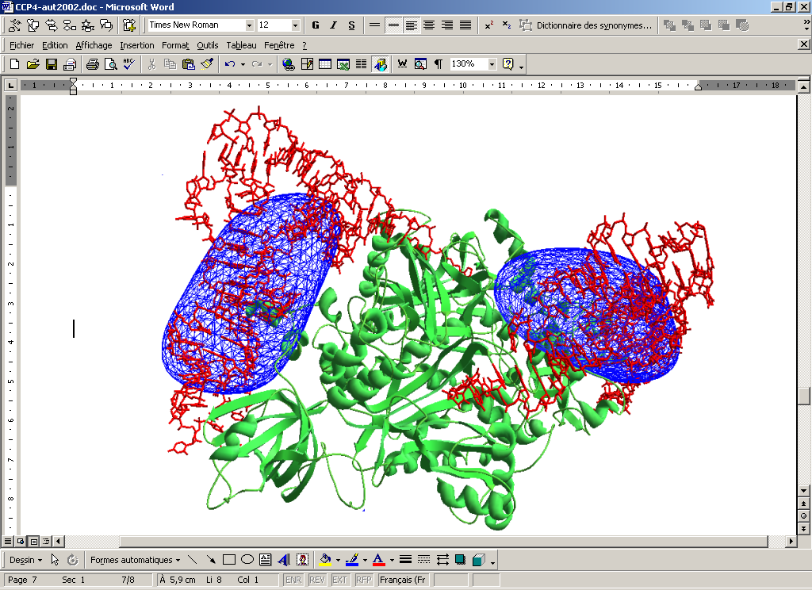Screen dimensions: 812x590
Task: Open the Insertion menu
Action: tap(137, 45)
